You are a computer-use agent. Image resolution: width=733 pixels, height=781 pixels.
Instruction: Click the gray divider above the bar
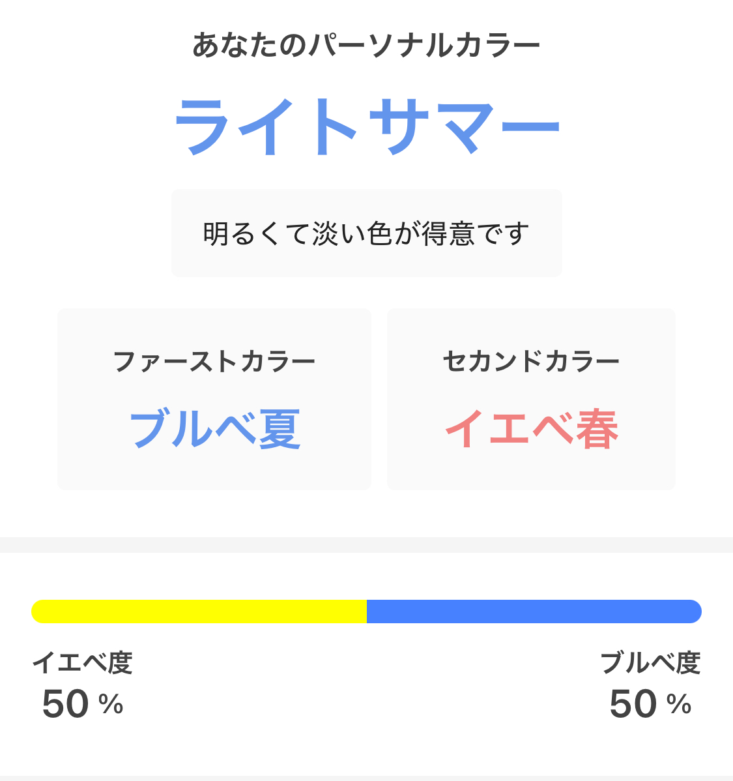coord(366,545)
